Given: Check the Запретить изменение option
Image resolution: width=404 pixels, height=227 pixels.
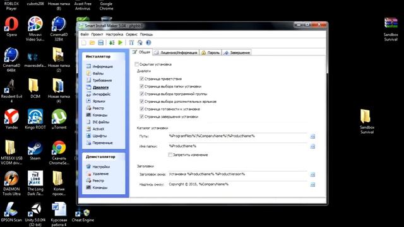Looking at the screenshot, I should pos(170,154).
